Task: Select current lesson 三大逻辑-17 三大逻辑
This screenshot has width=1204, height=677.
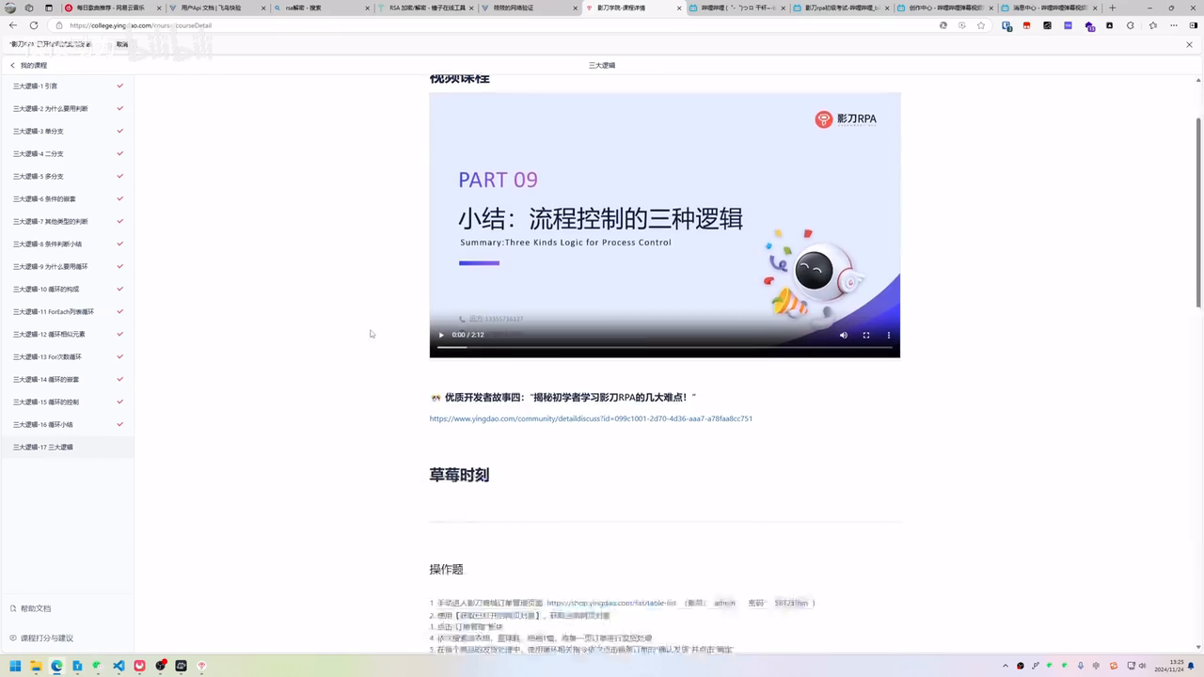Action: pyautogui.click(x=67, y=447)
